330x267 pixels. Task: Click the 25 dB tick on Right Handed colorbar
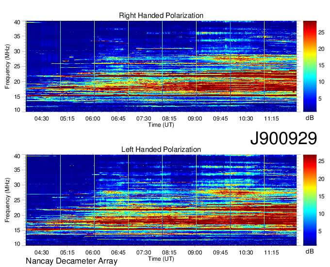click(x=321, y=32)
